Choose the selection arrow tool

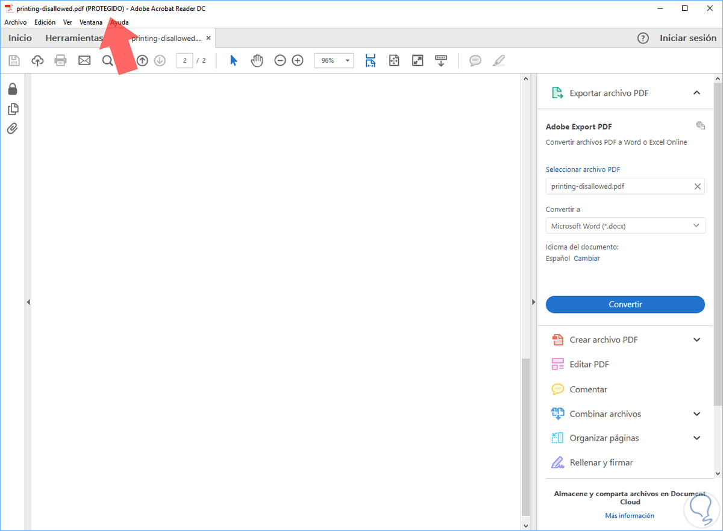click(x=234, y=61)
